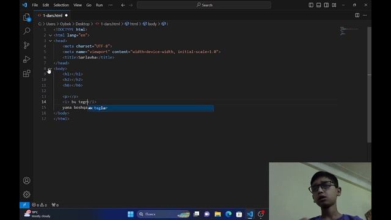Toggle the primary side bar

click(311, 5)
